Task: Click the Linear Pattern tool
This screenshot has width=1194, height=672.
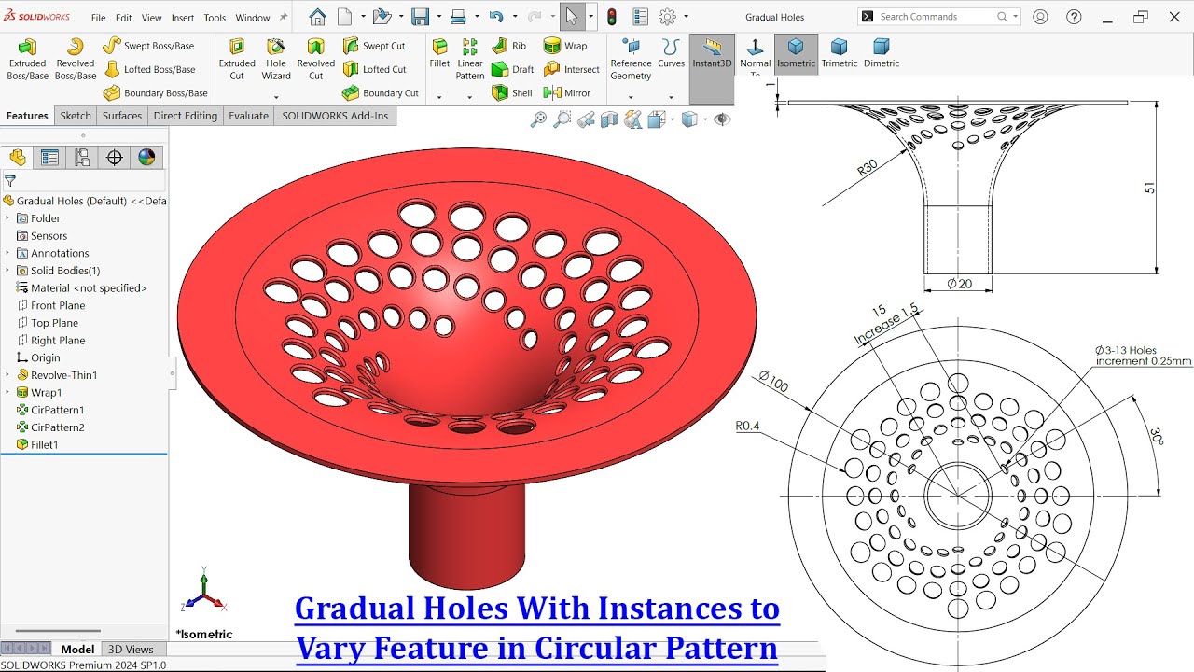Action: [470, 59]
